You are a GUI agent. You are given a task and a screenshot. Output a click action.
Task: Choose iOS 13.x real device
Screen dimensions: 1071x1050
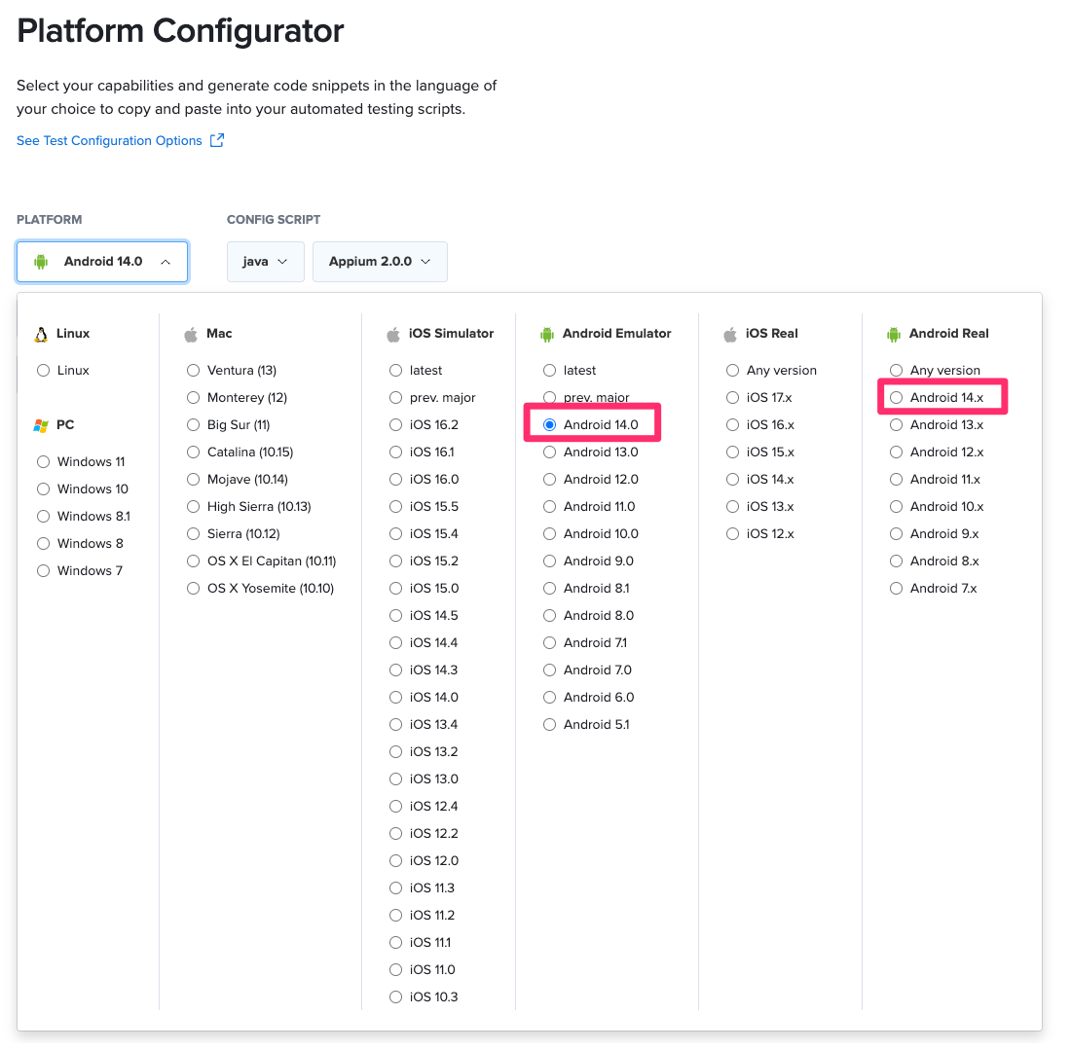click(732, 507)
